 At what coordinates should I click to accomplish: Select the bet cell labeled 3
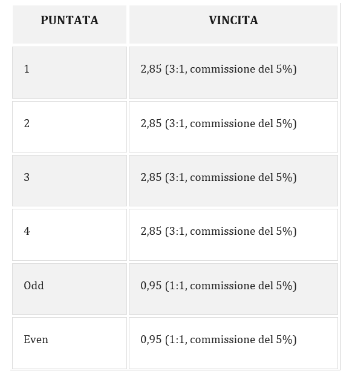[70, 180]
